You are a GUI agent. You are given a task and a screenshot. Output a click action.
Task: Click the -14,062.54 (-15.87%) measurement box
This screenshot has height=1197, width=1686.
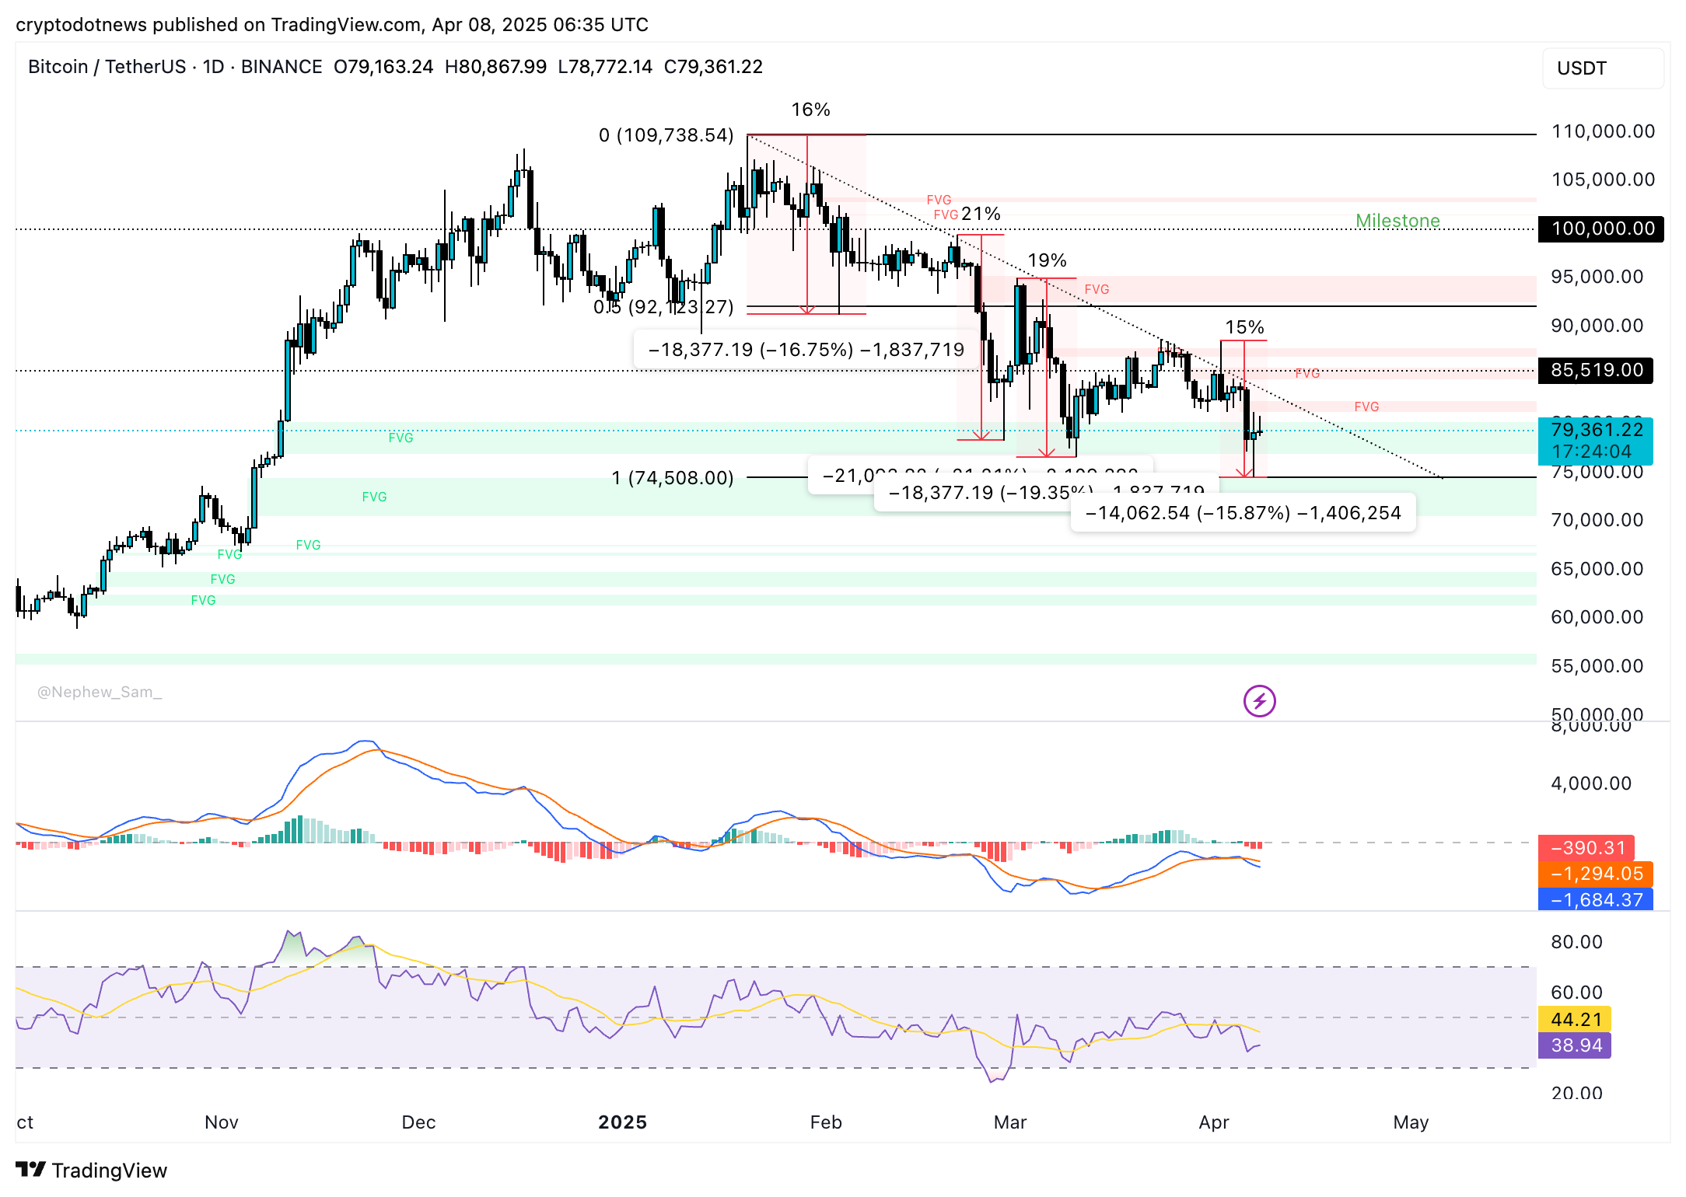[1242, 513]
